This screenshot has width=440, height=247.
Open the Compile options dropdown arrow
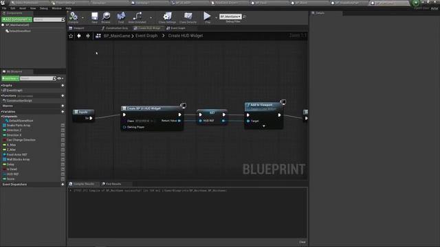coord(82,18)
